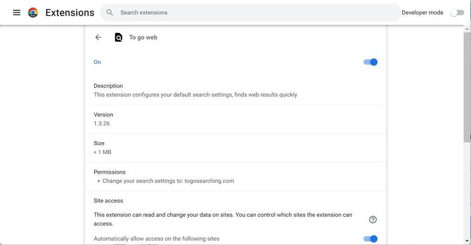Toggle automatically allow access on sites
Viewport: 471px width, 245px height.
(x=370, y=239)
